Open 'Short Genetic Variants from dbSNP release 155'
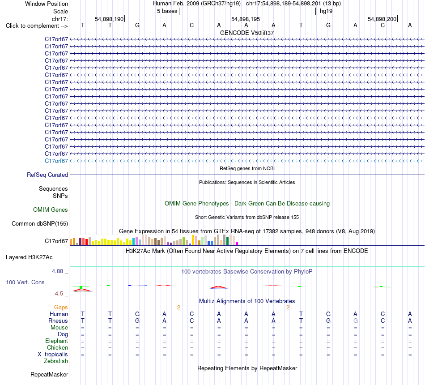This screenshot has height=385, width=425. (x=247, y=217)
